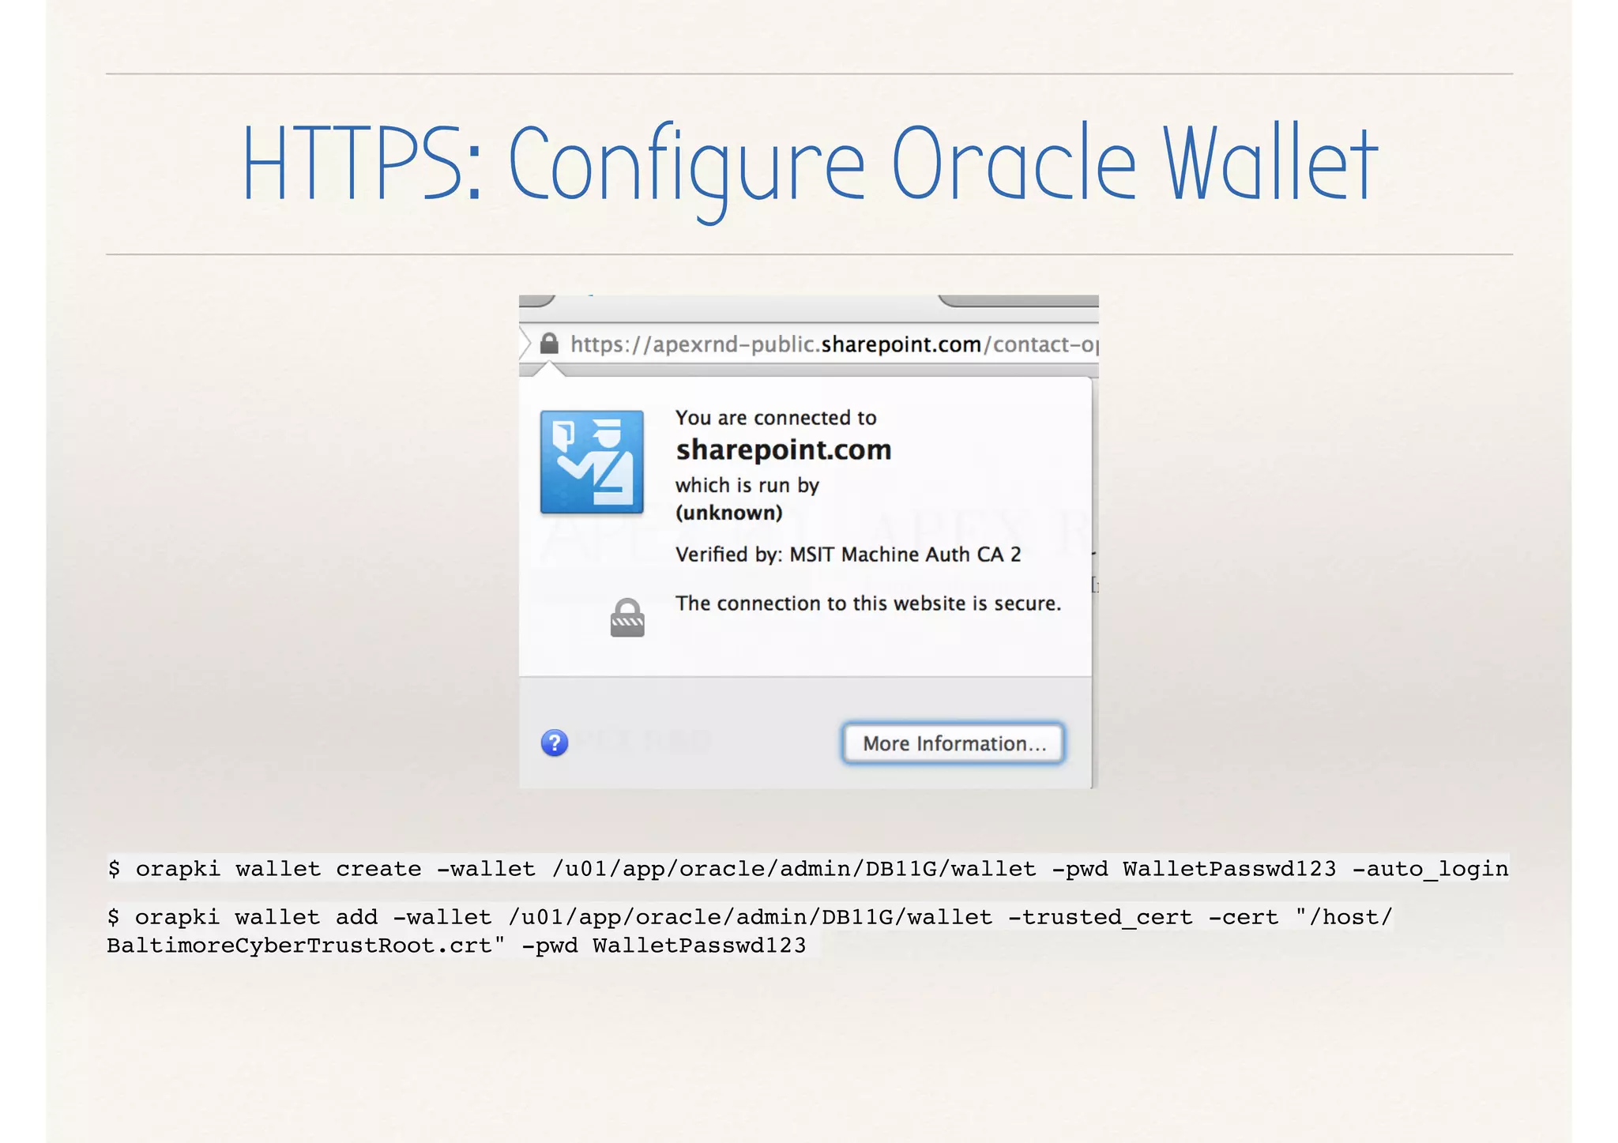Select the bold sharepoint.com domain heading
The height and width of the screenshot is (1143, 1618).
[784, 449]
